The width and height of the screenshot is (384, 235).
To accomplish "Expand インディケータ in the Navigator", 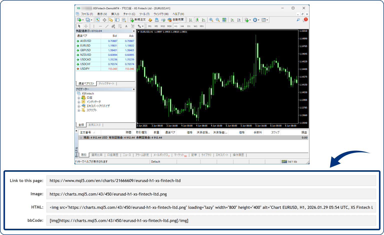I will [x=79, y=102].
